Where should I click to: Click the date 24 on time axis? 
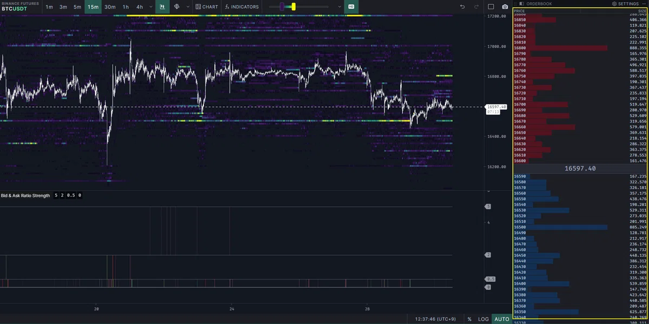tap(231, 309)
